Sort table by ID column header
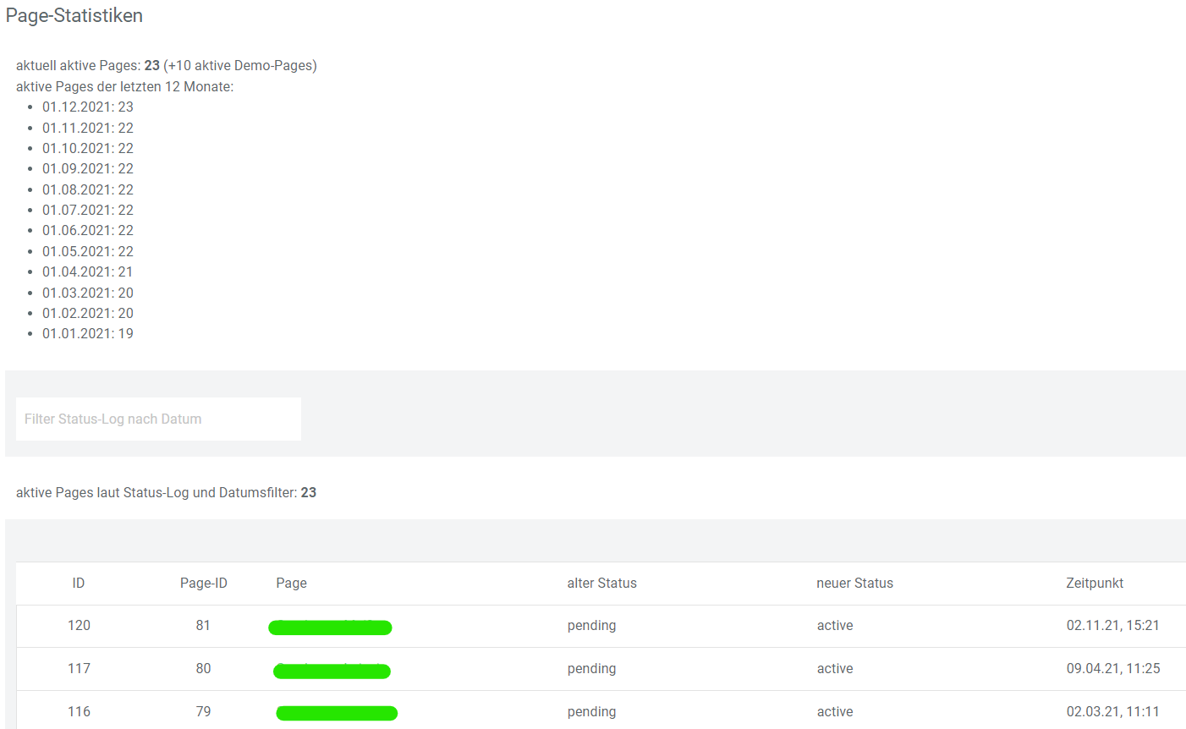1186x729 pixels. [x=79, y=583]
